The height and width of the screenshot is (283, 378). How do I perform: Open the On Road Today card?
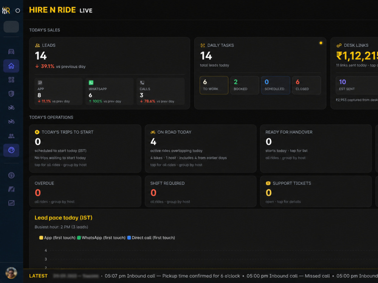point(201,148)
